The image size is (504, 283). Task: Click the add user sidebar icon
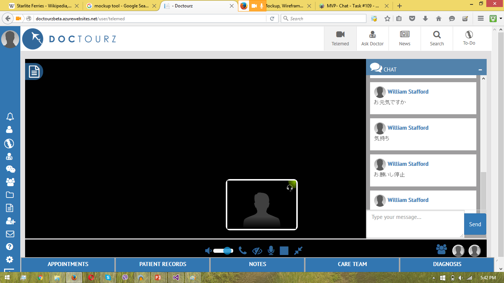(x=10, y=221)
